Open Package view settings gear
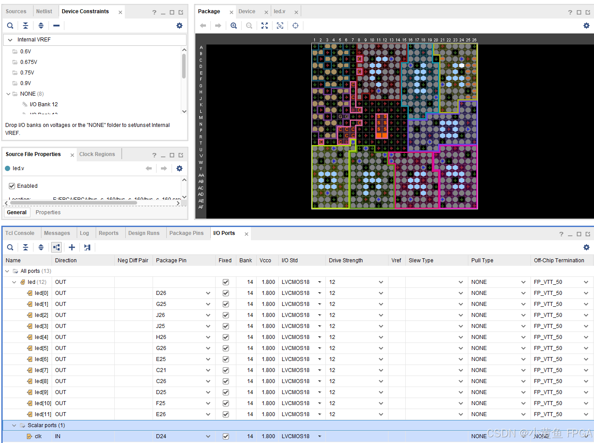This screenshot has height=443, width=594. pyautogui.click(x=587, y=26)
